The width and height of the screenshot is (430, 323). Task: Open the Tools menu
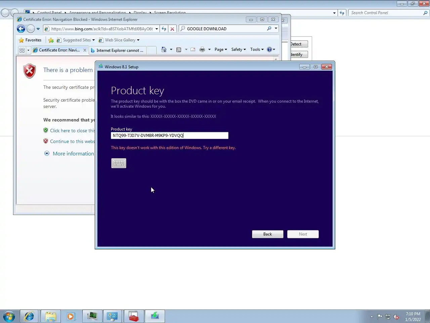click(x=257, y=49)
